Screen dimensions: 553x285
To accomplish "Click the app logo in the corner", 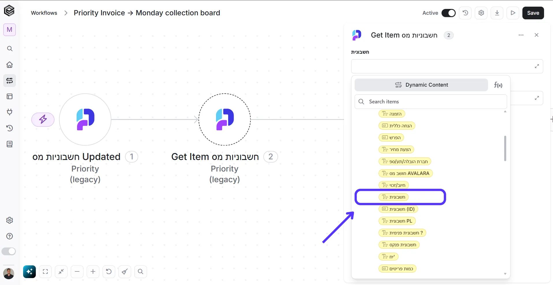I will pos(9,11).
